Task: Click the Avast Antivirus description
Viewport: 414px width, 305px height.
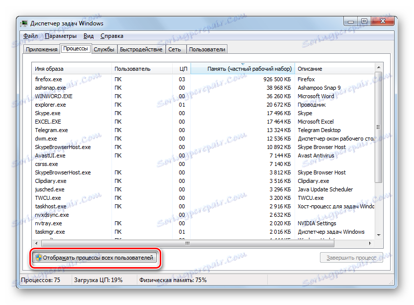Action: pos(316,155)
